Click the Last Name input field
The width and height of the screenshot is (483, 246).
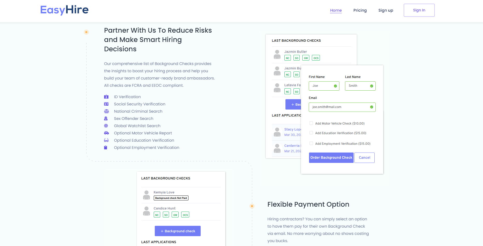[360, 86]
